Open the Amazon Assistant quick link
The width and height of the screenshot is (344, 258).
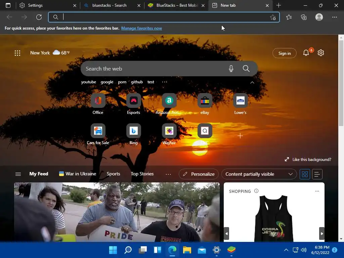coord(169,104)
